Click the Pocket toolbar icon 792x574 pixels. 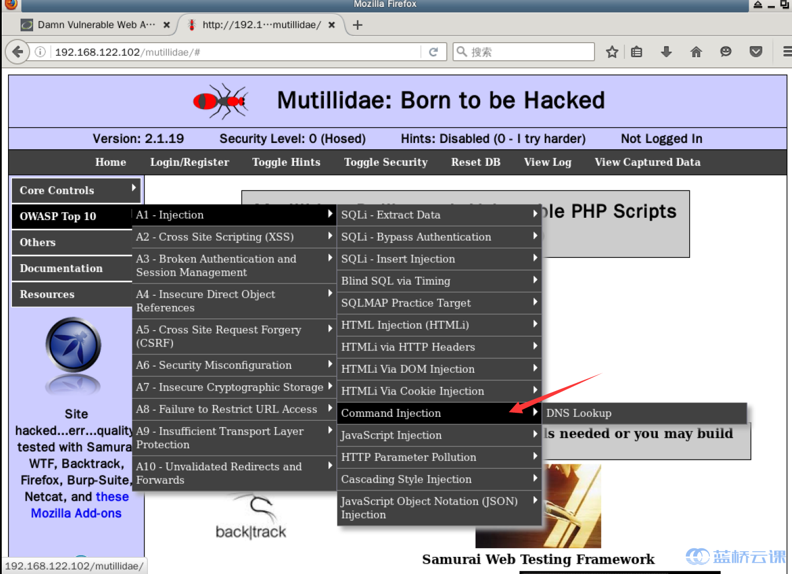pyautogui.click(x=756, y=52)
